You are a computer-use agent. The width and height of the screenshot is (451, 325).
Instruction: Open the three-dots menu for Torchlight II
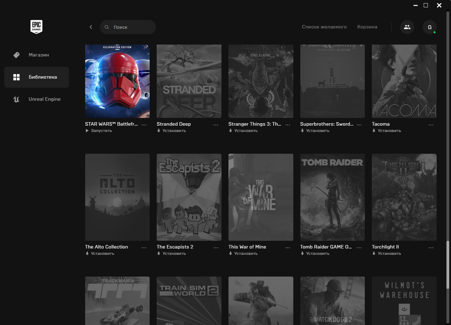coord(431,247)
